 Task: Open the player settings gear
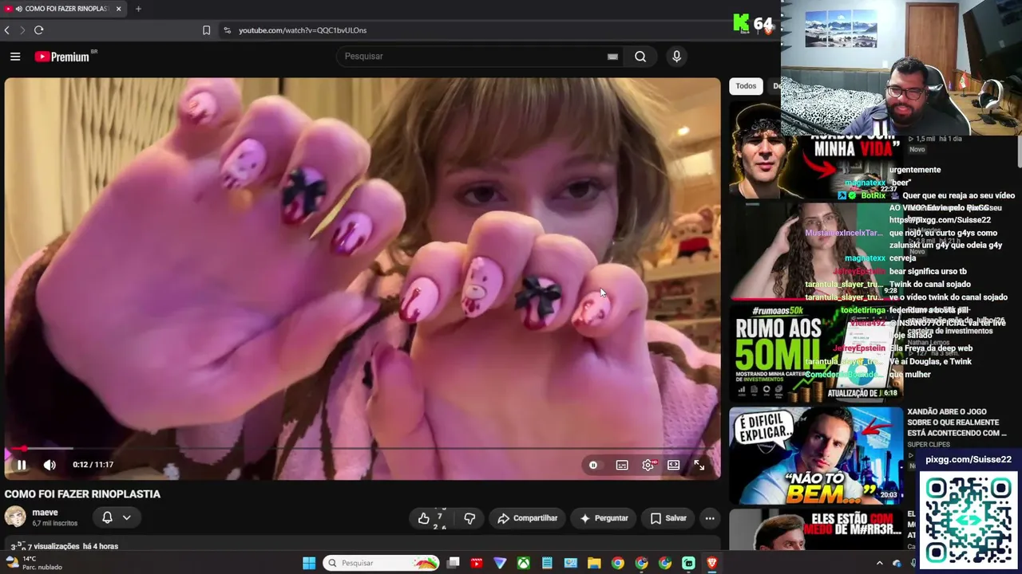click(648, 465)
